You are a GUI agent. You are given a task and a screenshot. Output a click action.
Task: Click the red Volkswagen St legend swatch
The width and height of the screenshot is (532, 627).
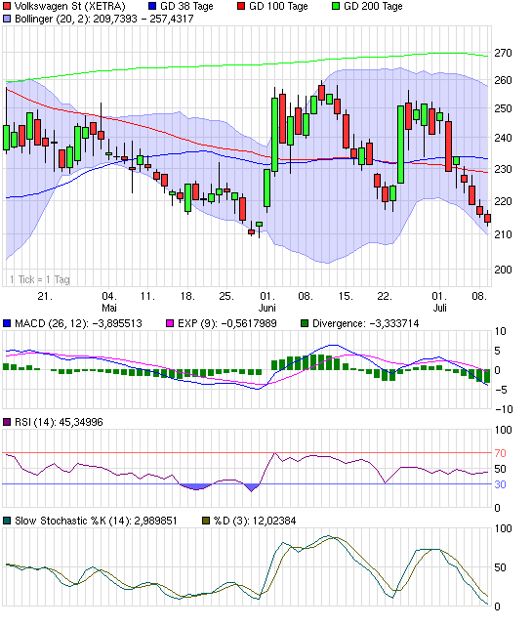(7, 7)
